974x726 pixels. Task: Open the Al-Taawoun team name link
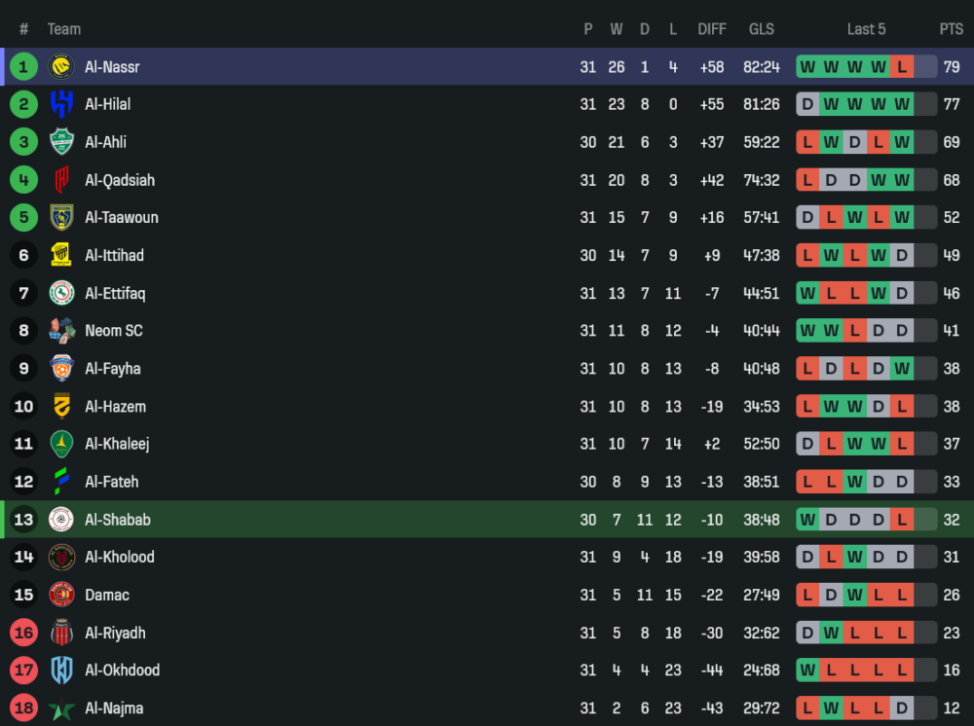click(x=122, y=218)
